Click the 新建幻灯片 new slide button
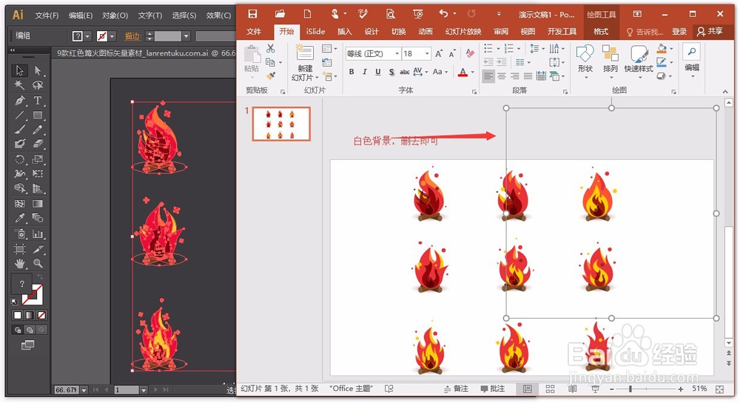This screenshot has width=740, height=403. 305,63
